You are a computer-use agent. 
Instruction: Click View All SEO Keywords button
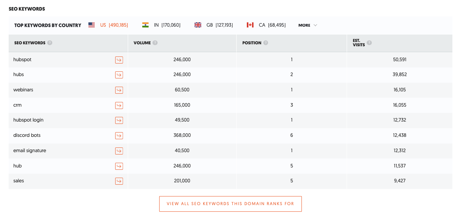pyautogui.click(x=230, y=204)
